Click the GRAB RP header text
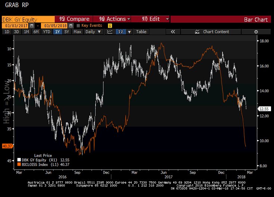 tap(17, 5)
